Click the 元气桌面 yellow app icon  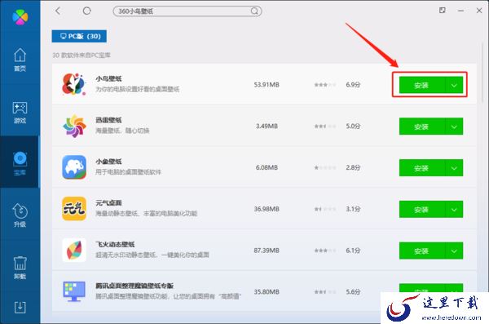(x=74, y=209)
